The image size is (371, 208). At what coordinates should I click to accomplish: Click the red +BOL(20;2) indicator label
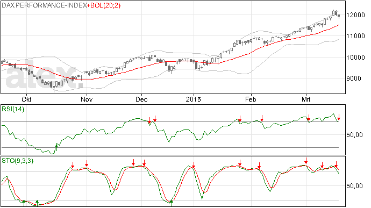104,5
